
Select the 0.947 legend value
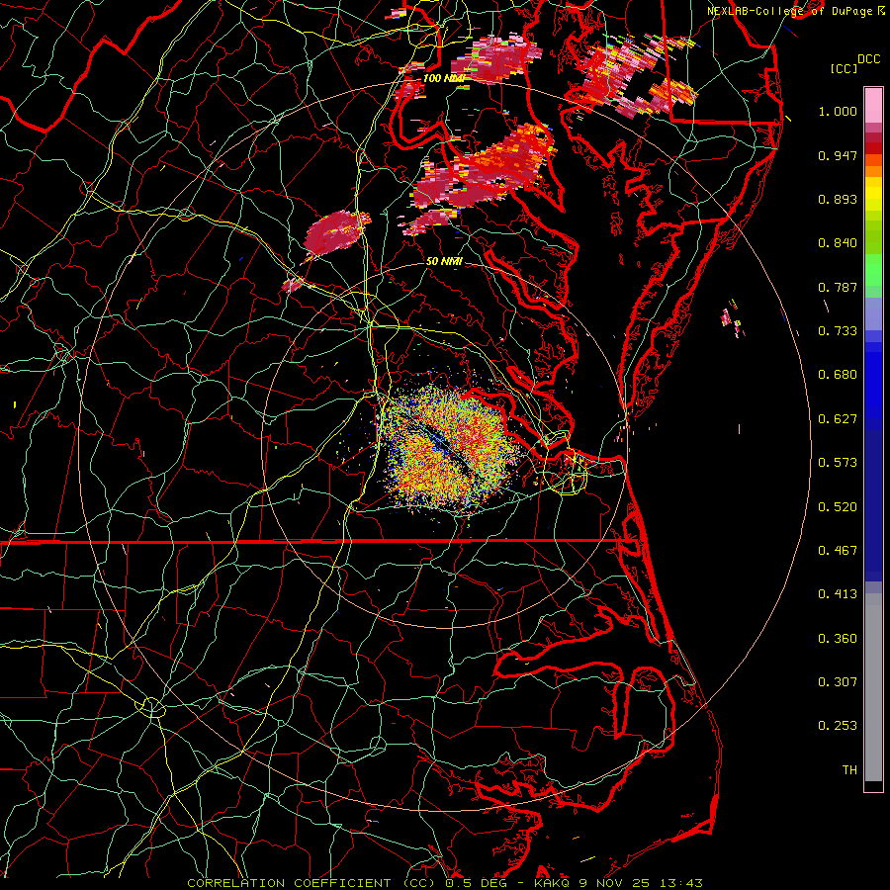click(x=838, y=155)
